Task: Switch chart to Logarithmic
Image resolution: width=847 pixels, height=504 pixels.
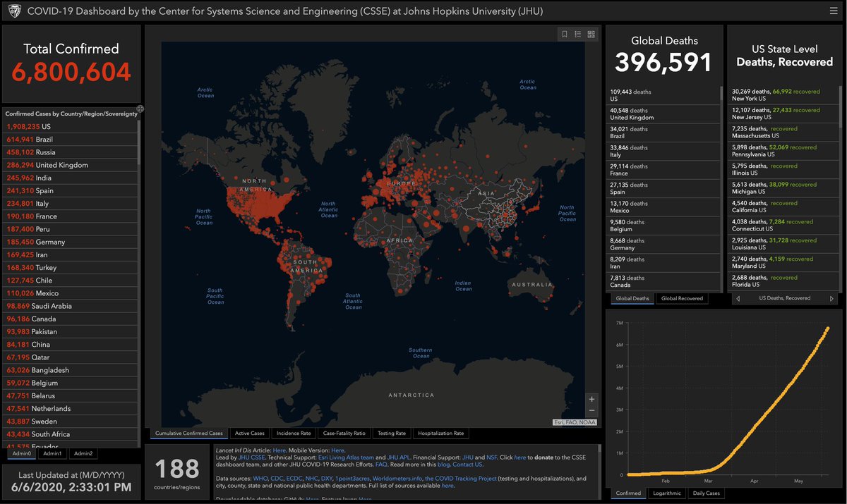Action: click(667, 493)
